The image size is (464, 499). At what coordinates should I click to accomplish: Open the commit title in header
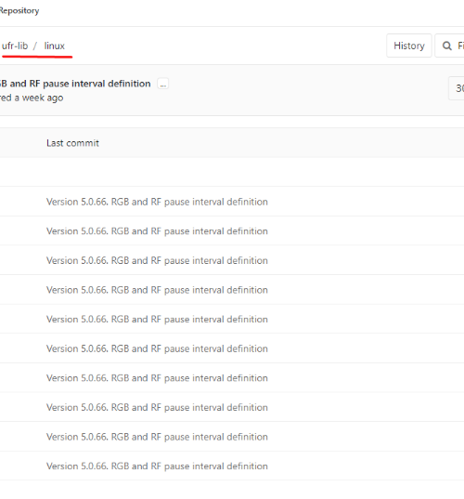[x=75, y=84]
